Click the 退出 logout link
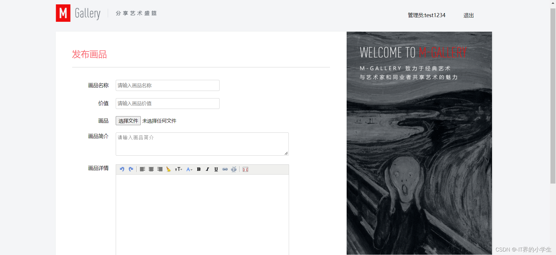 (x=468, y=15)
